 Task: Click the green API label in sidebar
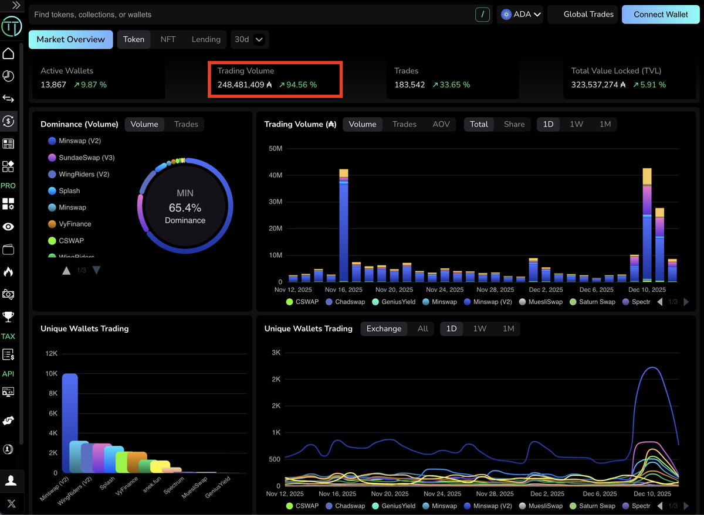click(x=8, y=374)
